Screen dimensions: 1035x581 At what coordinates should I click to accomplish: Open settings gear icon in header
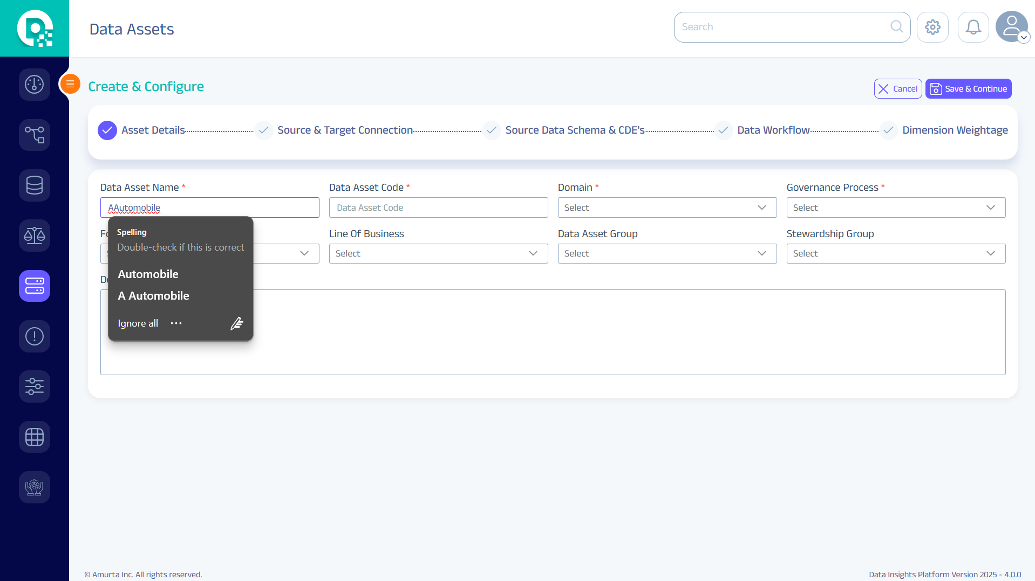tap(932, 27)
